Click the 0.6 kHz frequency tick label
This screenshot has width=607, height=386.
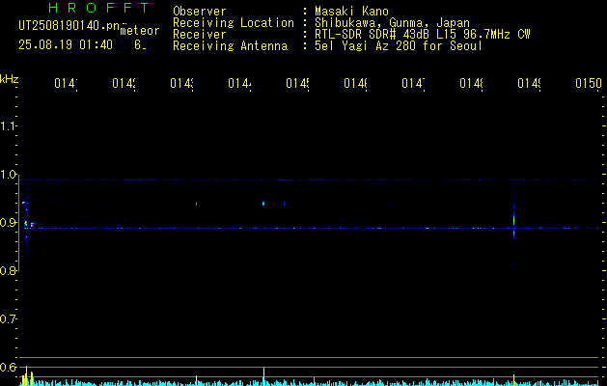pos(8,367)
